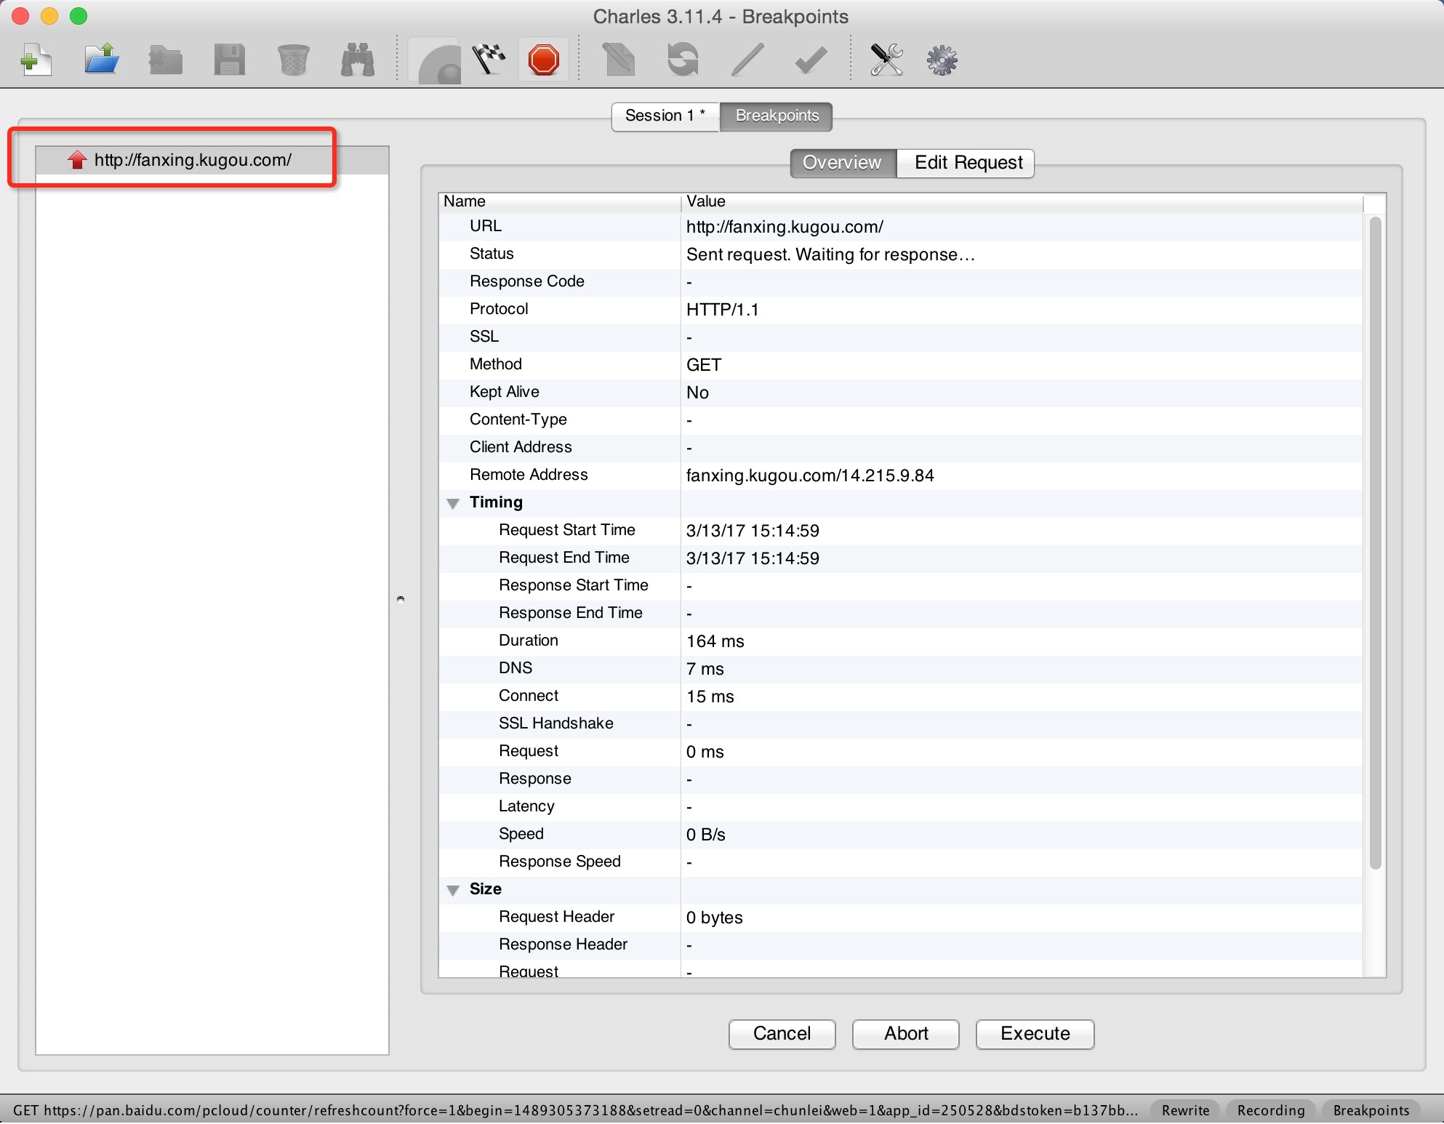This screenshot has height=1124, width=1444.
Task: Switch to the Session 1 tab
Action: coord(665,116)
